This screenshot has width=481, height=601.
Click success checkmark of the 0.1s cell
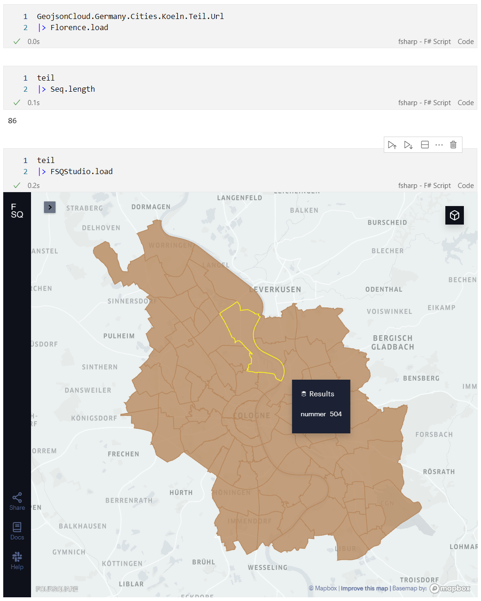[17, 102]
